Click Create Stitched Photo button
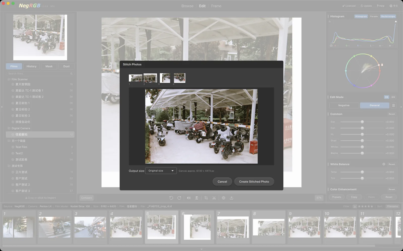This screenshot has height=251, width=403. pyautogui.click(x=254, y=181)
